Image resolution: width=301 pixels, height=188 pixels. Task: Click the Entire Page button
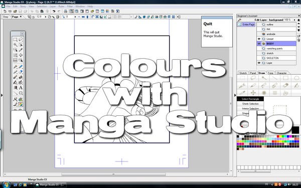pyautogui.click(x=246, y=25)
